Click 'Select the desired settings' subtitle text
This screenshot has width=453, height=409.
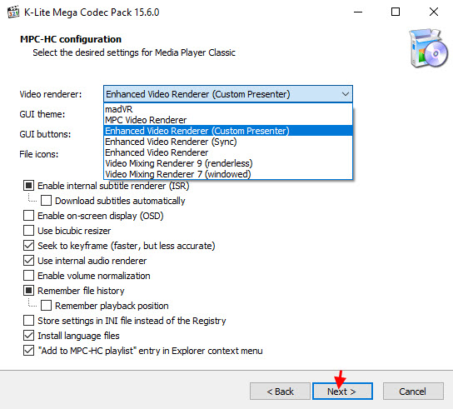coord(134,52)
